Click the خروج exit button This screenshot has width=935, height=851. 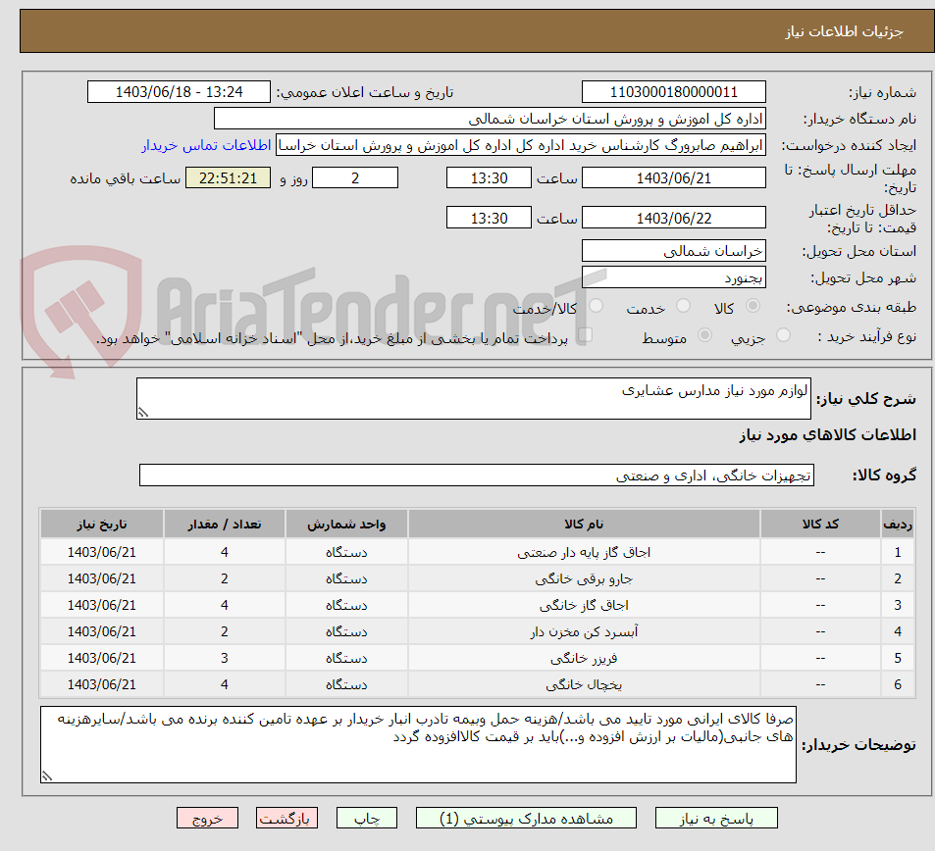click(x=208, y=819)
